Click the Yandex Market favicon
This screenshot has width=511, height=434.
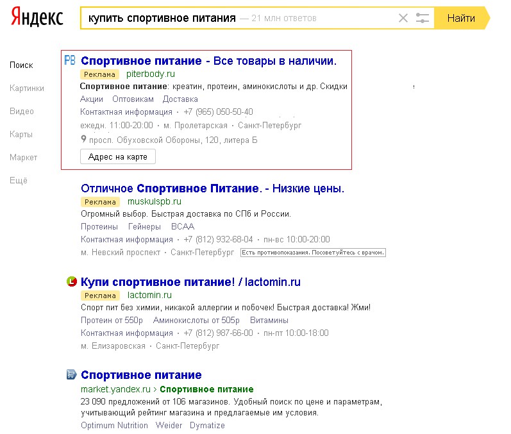[x=71, y=374]
